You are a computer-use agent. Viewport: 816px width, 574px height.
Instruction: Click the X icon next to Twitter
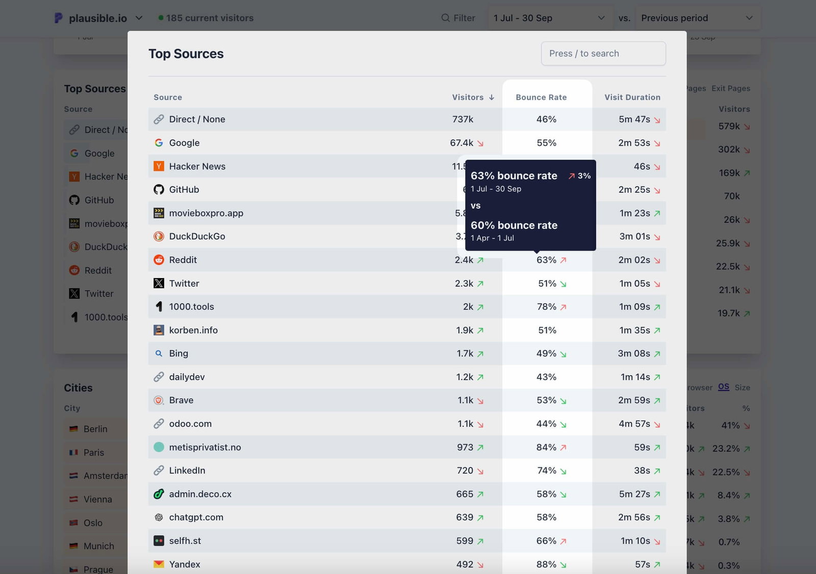pos(159,283)
